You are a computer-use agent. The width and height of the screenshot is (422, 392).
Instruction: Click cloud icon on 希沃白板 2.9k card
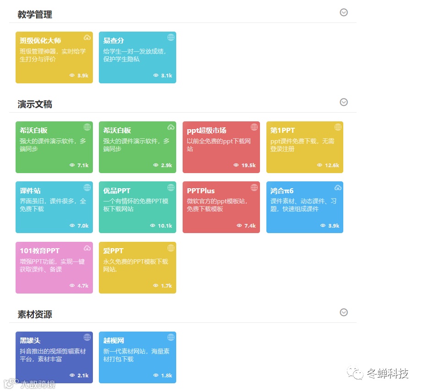pos(171,127)
